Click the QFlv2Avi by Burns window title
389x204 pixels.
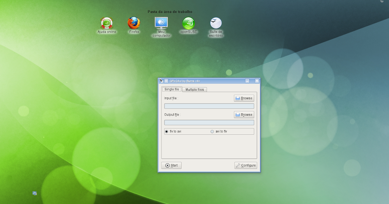pos(185,81)
